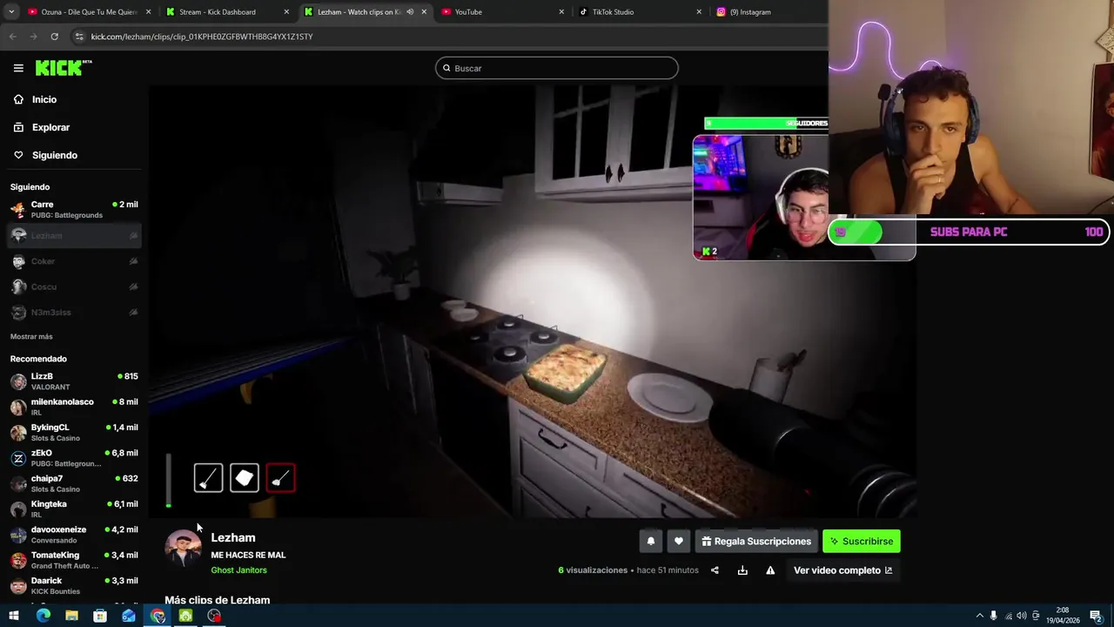Open Ghost Janitors category link

238,570
